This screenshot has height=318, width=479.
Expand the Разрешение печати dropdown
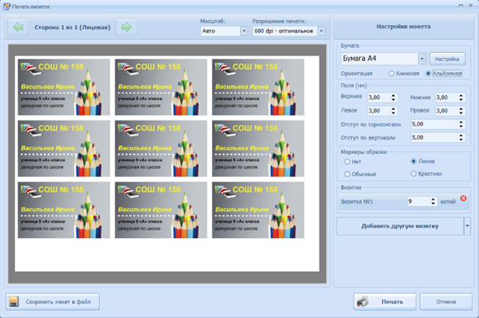pos(321,32)
